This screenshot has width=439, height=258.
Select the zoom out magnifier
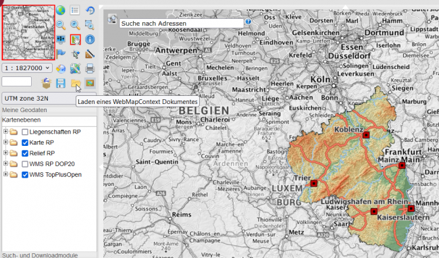click(61, 25)
